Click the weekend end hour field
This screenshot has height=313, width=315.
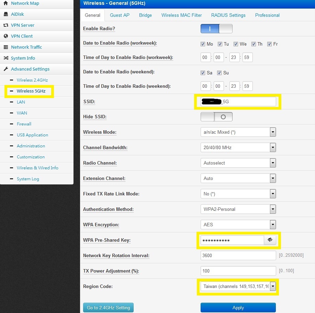pyautogui.click(x=234, y=86)
